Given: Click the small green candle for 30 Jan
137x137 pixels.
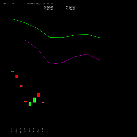Looking at the screenshot, I should coord(12,71).
